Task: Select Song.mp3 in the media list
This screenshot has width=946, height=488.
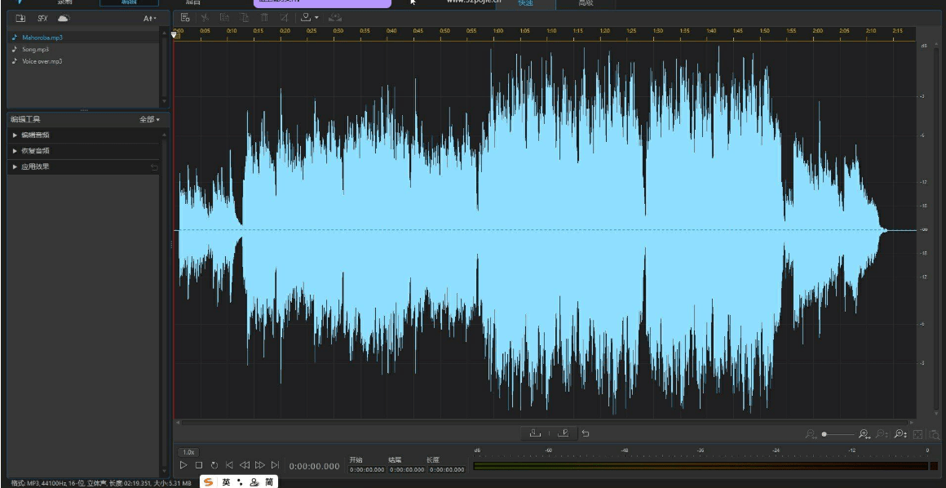Action: [x=35, y=50]
